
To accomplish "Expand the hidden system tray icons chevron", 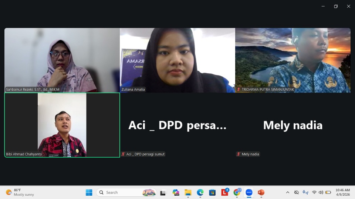I will coord(288,192).
